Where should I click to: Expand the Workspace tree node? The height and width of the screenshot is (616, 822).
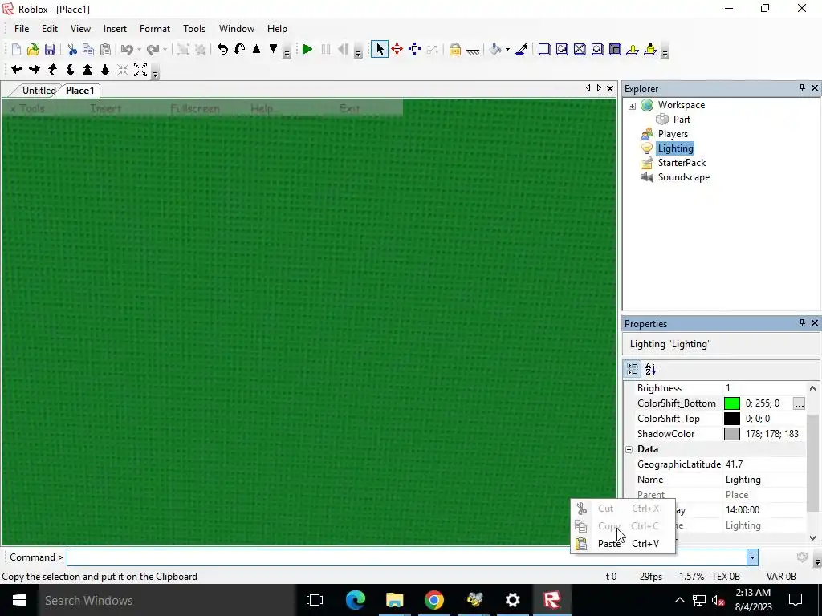633,106
